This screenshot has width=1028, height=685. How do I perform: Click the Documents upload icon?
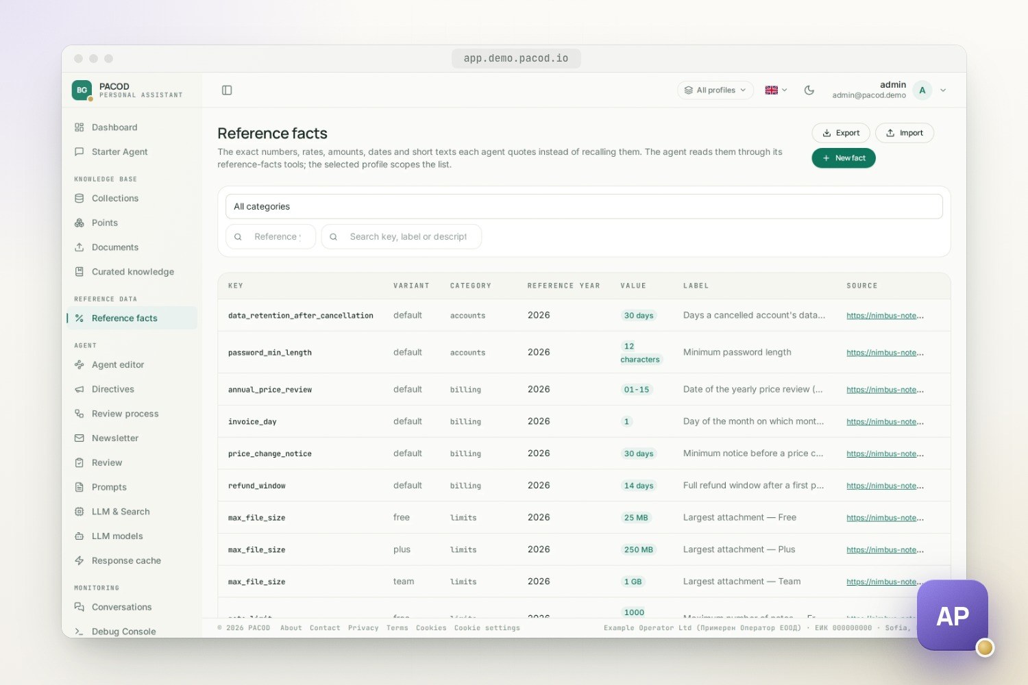[x=79, y=247]
